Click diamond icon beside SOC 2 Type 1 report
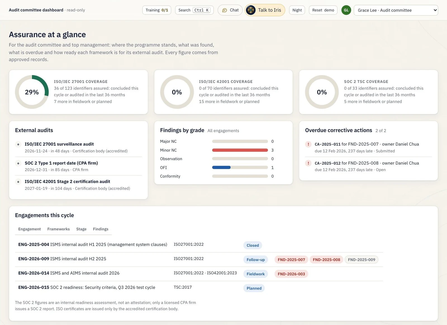This screenshot has width=447, height=325. click(x=18, y=163)
